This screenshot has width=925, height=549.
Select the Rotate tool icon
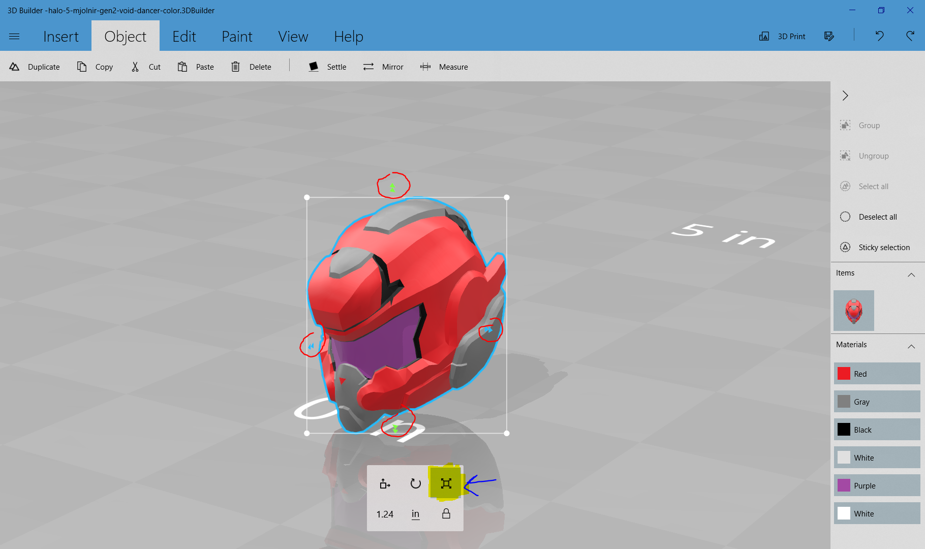[x=416, y=483]
